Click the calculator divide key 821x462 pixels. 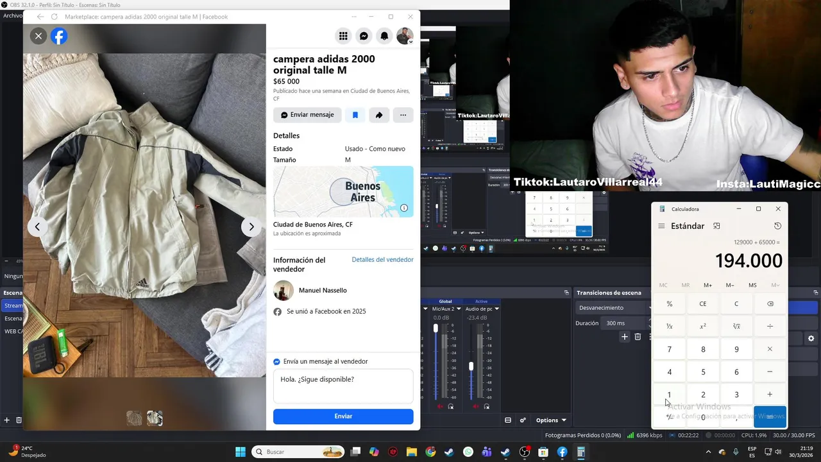pyautogui.click(x=770, y=327)
